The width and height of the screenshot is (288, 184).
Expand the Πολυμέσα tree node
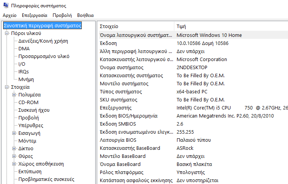14,94
